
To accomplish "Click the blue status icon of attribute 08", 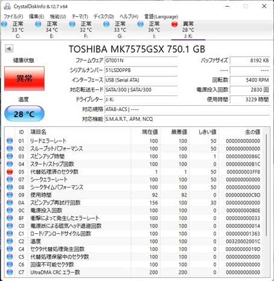I will [x=10, y=187].
